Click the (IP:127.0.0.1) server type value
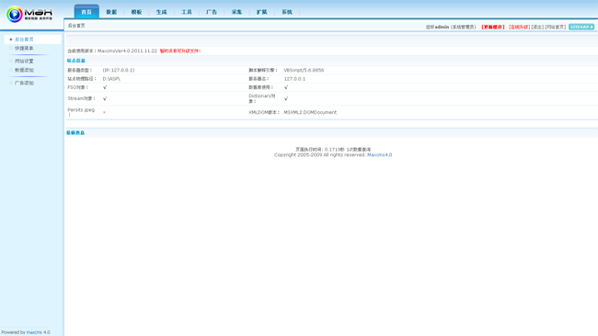 click(x=119, y=71)
